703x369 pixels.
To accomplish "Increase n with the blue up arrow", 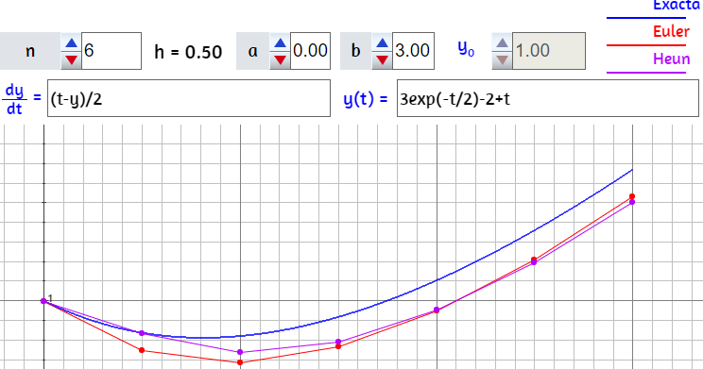I will (71, 43).
